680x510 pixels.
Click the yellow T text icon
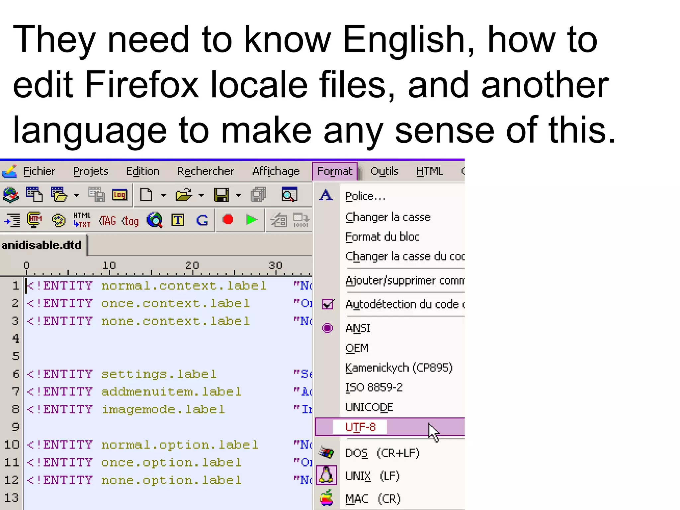tap(178, 220)
